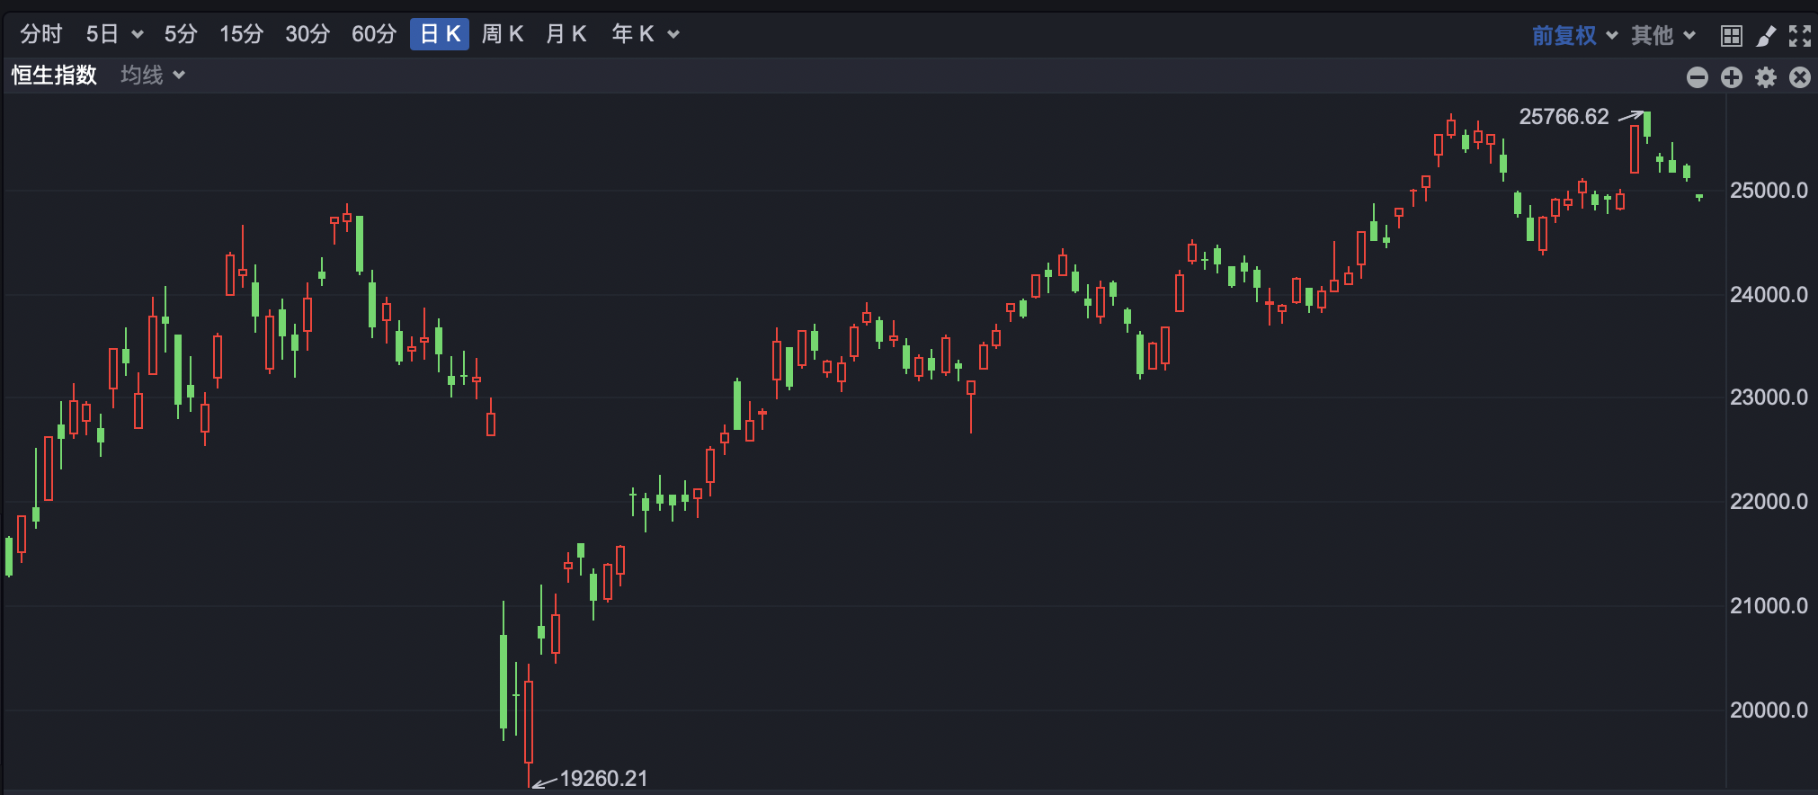Viewport: 1818px width, 795px height.
Task: Open the 均线 indicator dropdown
Action: coord(153,75)
